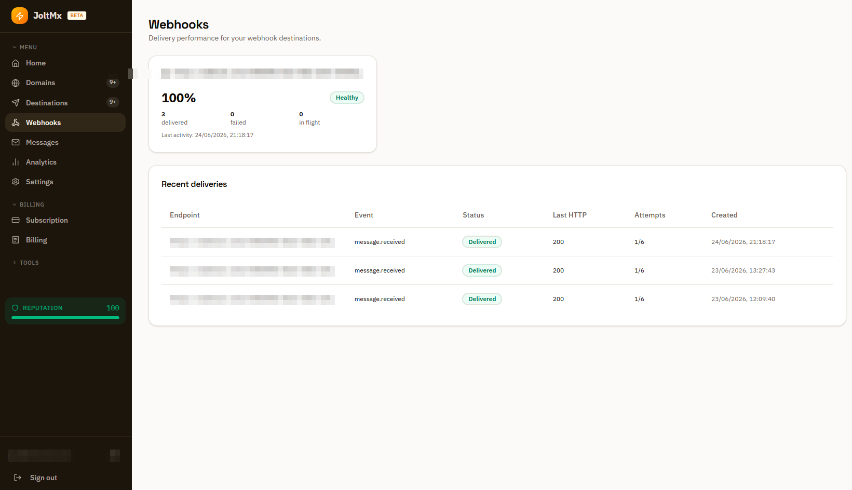Click the reputation score 100
The image size is (852, 490).
pos(113,308)
